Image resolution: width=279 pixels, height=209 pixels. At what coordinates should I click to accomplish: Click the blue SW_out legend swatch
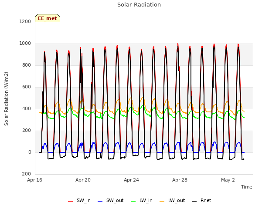point(100,201)
